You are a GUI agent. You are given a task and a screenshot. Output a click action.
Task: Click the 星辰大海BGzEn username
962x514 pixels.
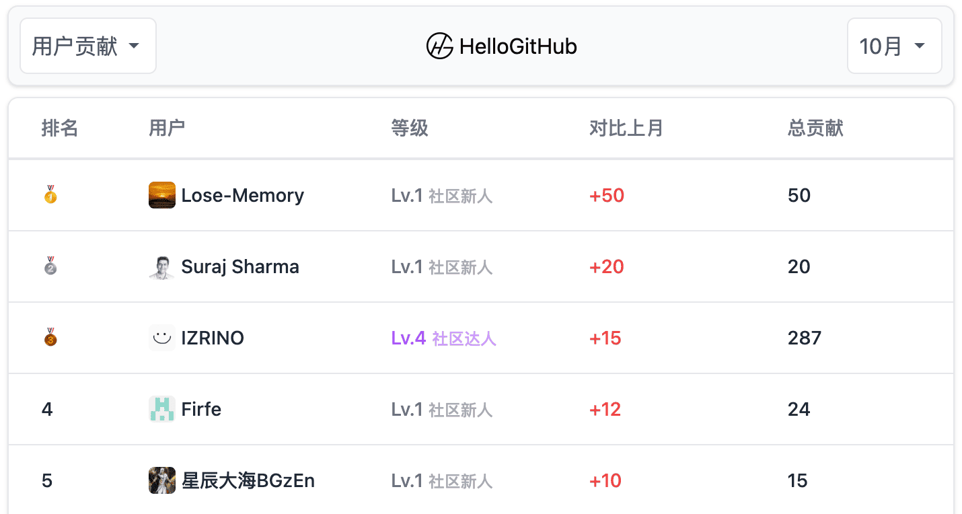point(248,480)
